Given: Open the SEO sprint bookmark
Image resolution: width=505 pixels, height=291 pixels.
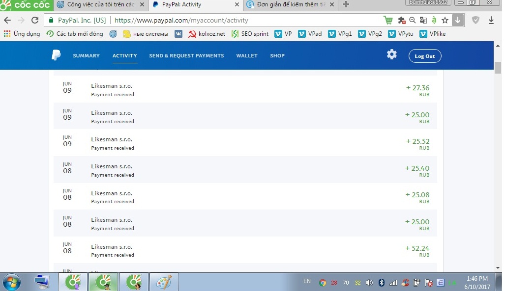Looking at the screenshot, I should 250,34.
